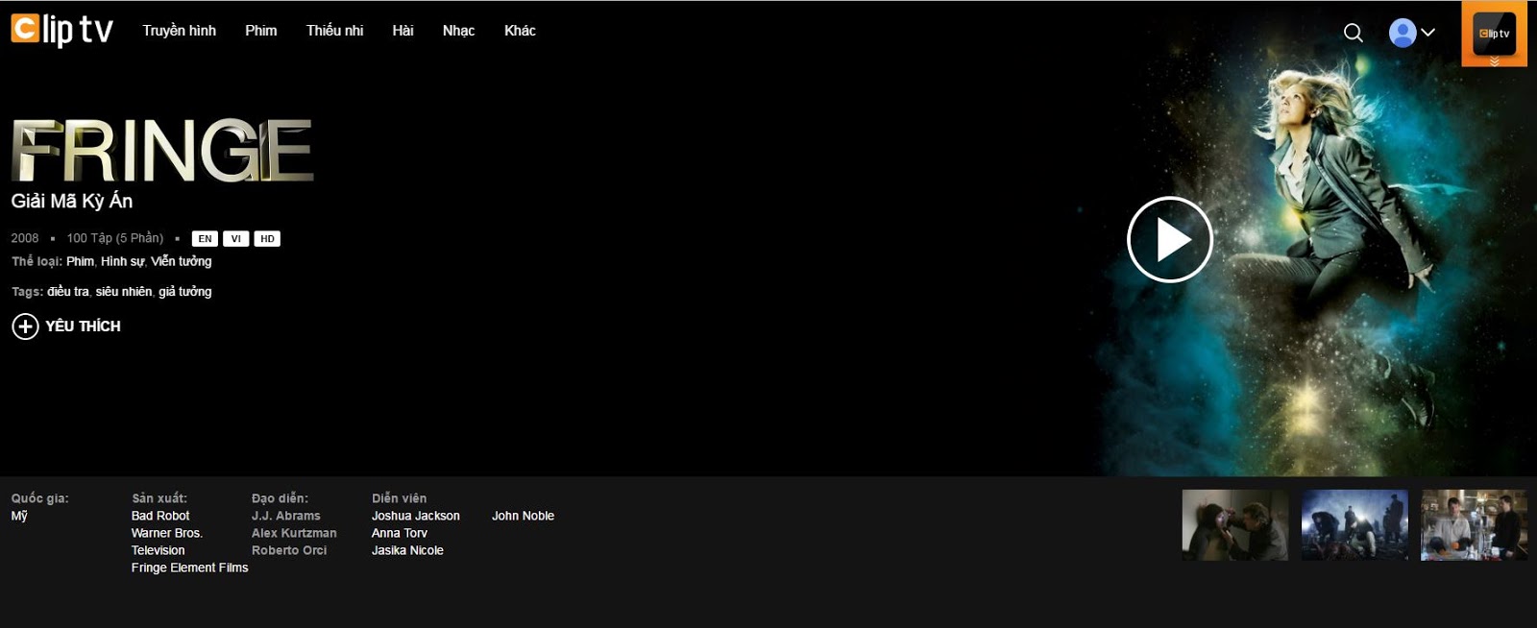Click the user avatar icon
This screenshot has height=628, width=1537.
(1403, 33)
